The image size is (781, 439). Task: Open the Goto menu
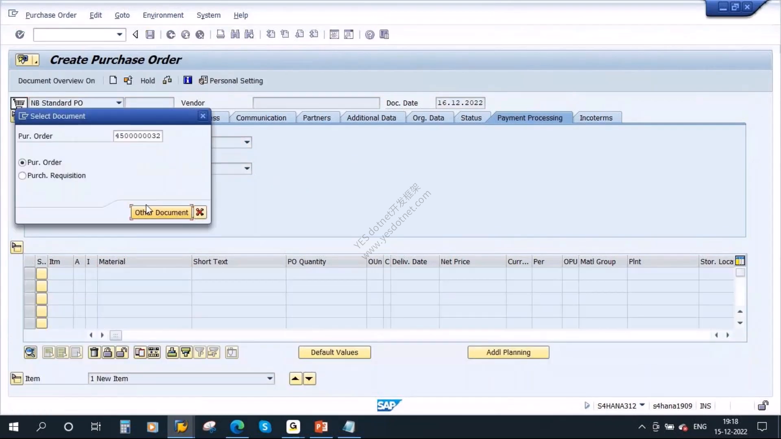coord(122,15)
